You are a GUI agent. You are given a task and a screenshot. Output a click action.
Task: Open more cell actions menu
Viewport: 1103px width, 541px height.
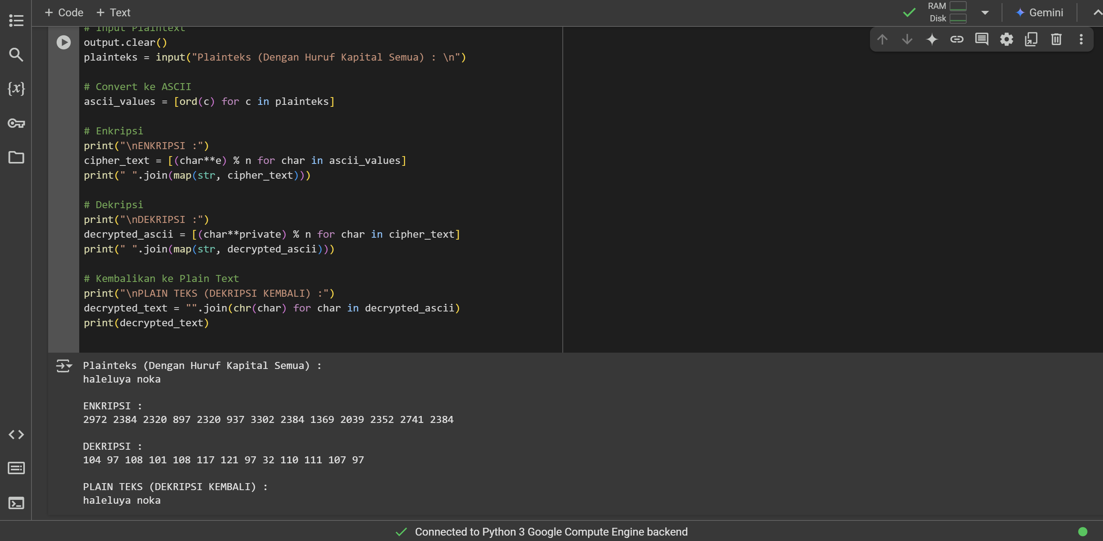click(1081, 39)
